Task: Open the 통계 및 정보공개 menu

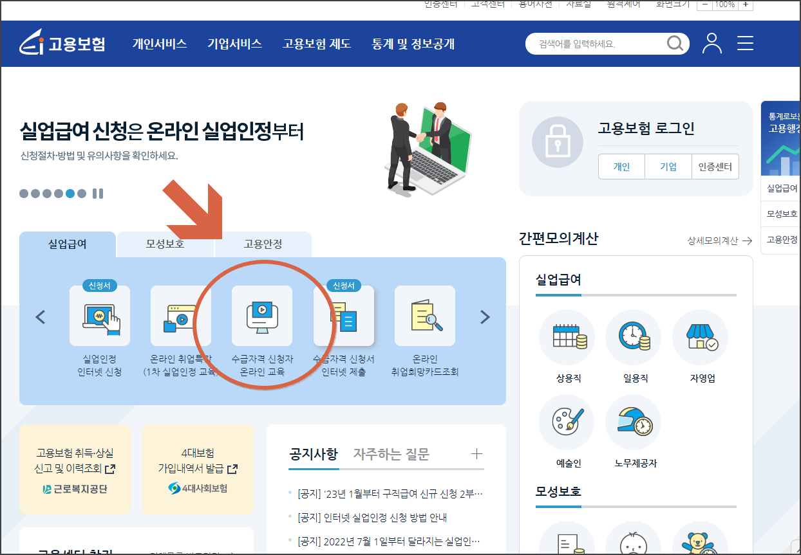Action: tap(413, 44)
